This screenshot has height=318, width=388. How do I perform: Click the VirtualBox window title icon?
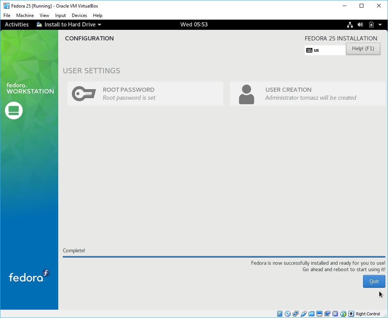pos(6,6)
